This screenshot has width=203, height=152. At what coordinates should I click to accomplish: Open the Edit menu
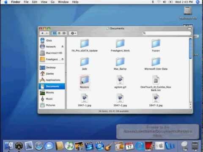click(x=35, y=2)
